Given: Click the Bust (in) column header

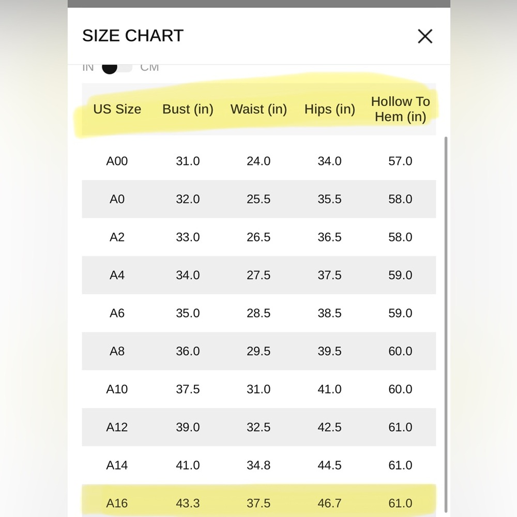Looking at the screenshot, I should pos(188,109).
